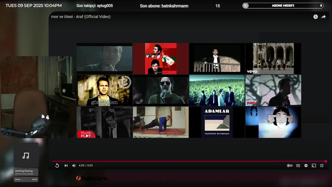Add video to Watch Later
The image size is (332, 187).
tap(315, 17)
